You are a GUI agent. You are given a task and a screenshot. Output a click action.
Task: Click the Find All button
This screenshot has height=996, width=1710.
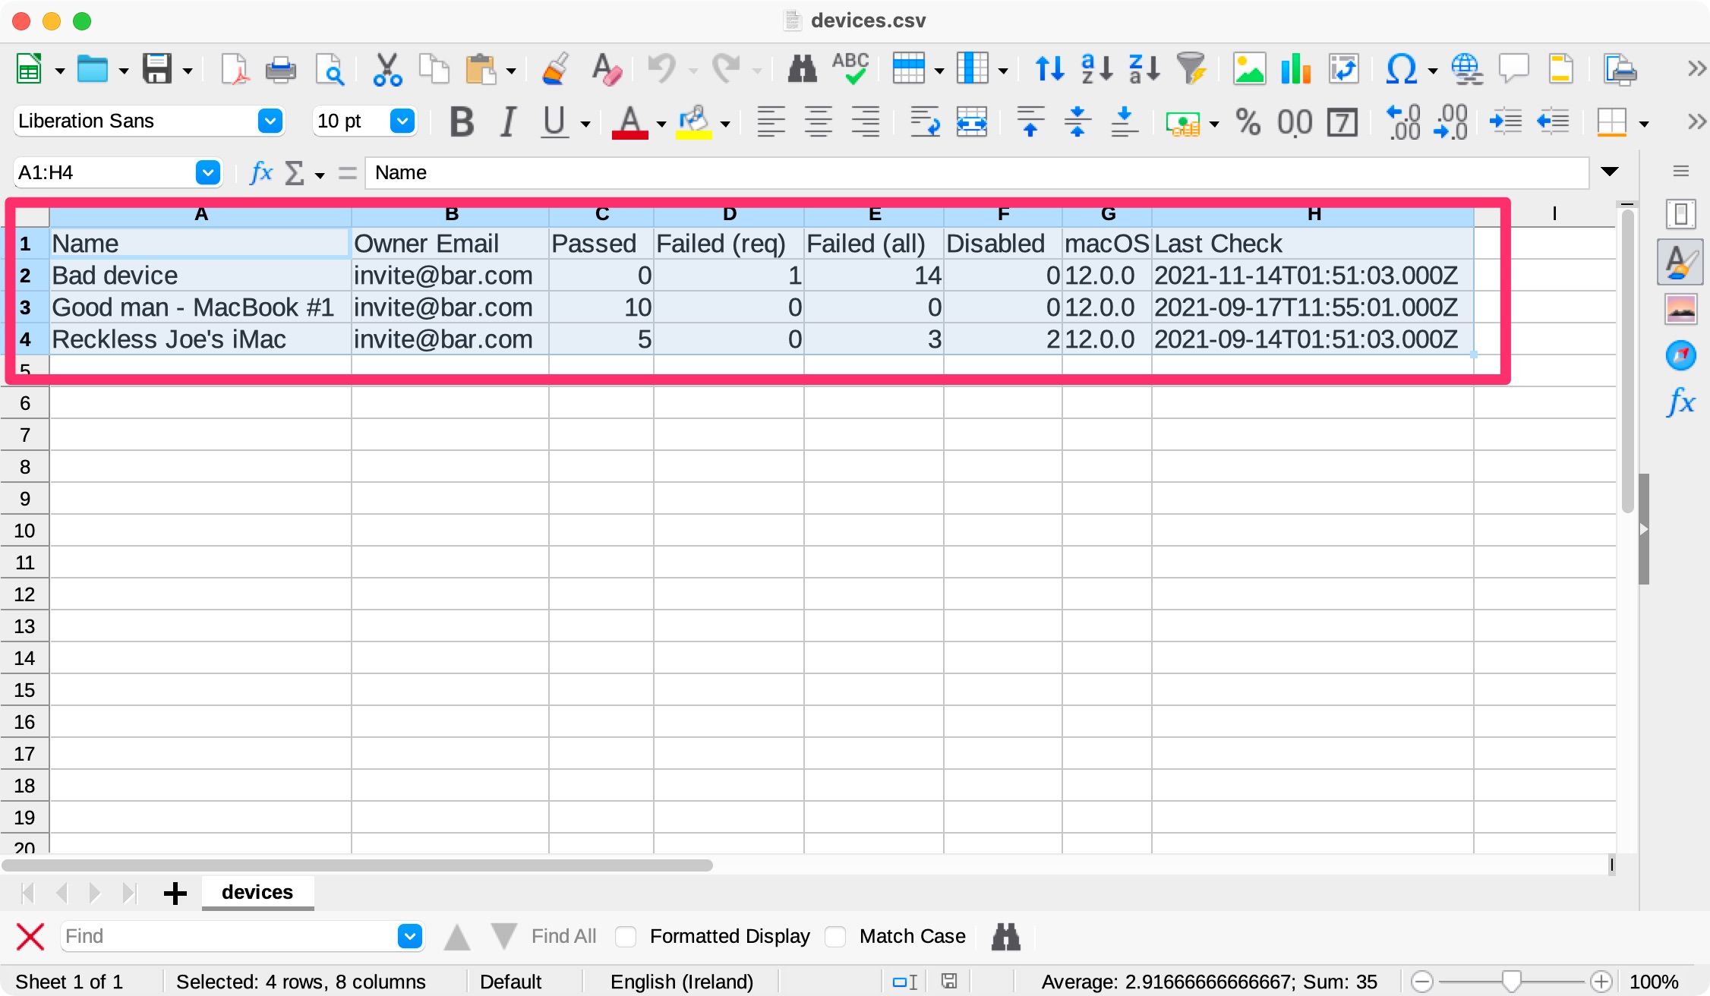click(563, 937)
